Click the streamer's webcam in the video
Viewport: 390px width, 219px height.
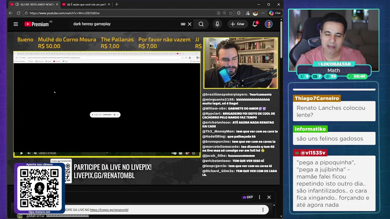point(240,63)
